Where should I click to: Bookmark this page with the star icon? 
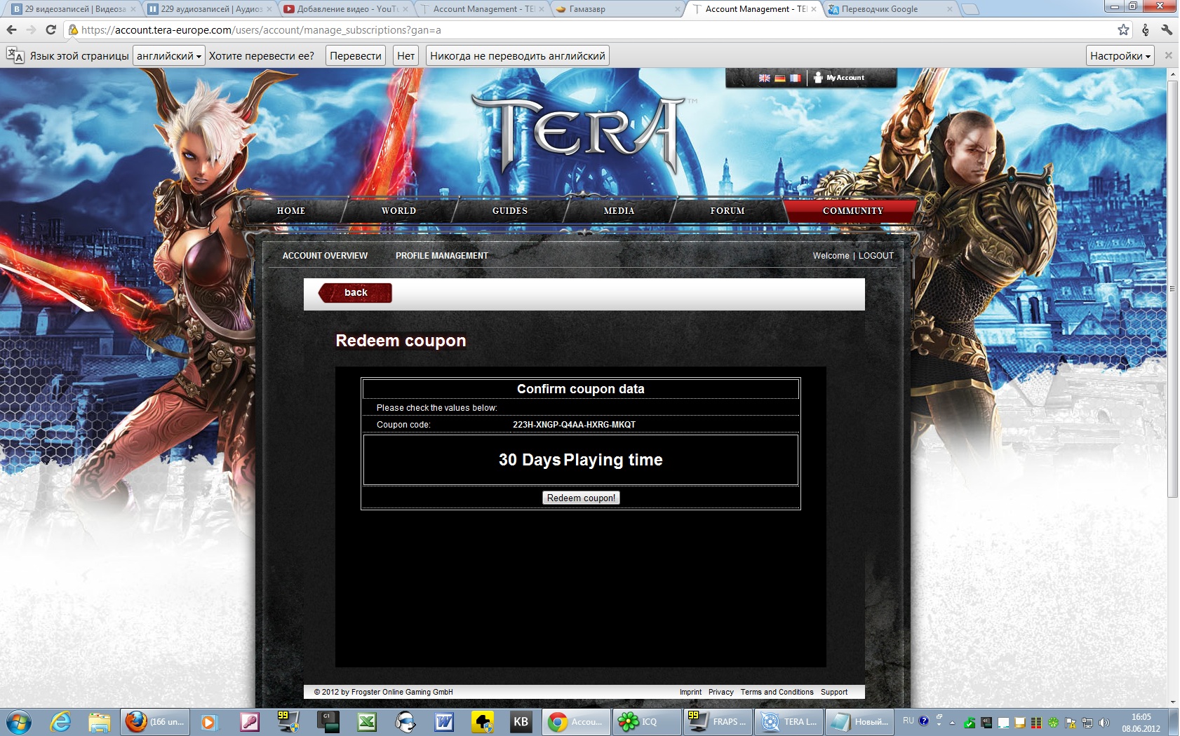click(x=1123, y=29)
